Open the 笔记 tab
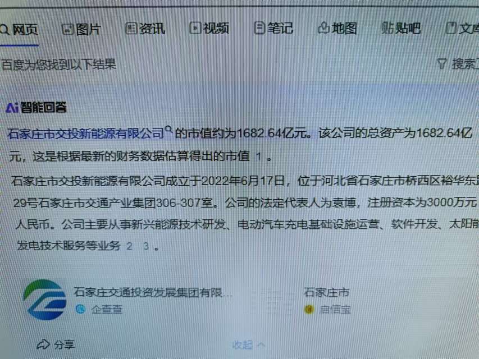479x359 pixels. click(x=273, y=28)
